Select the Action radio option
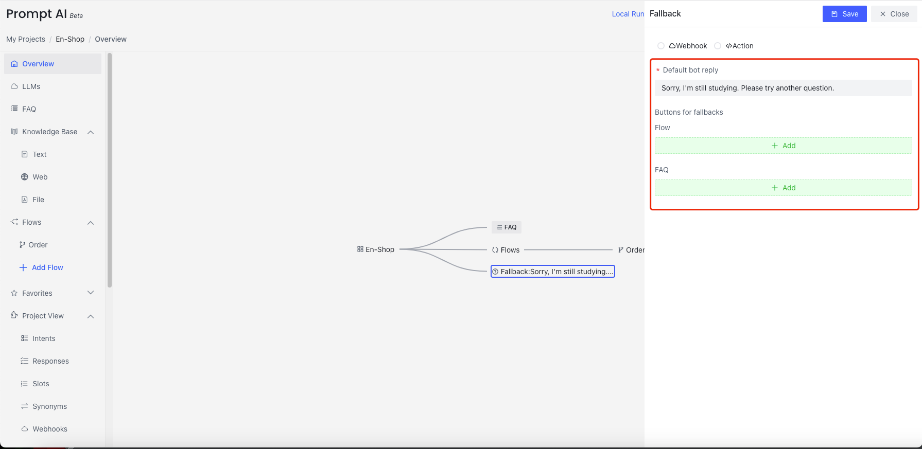 [x=718, y=46]
